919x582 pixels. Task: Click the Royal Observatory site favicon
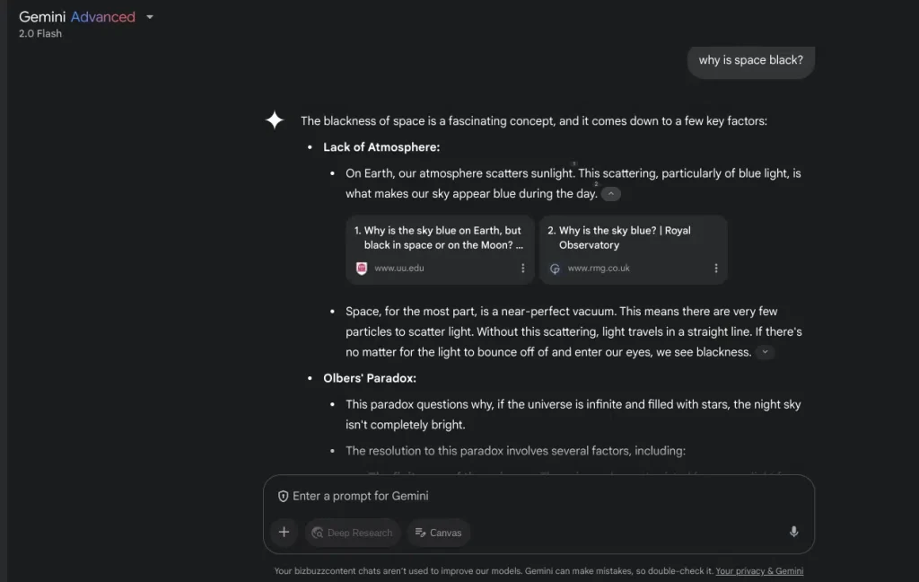click(555, 269)
